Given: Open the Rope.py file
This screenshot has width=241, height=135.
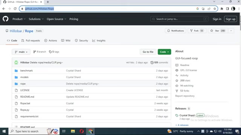Looking at the screenshot, I should pos(25,110).
